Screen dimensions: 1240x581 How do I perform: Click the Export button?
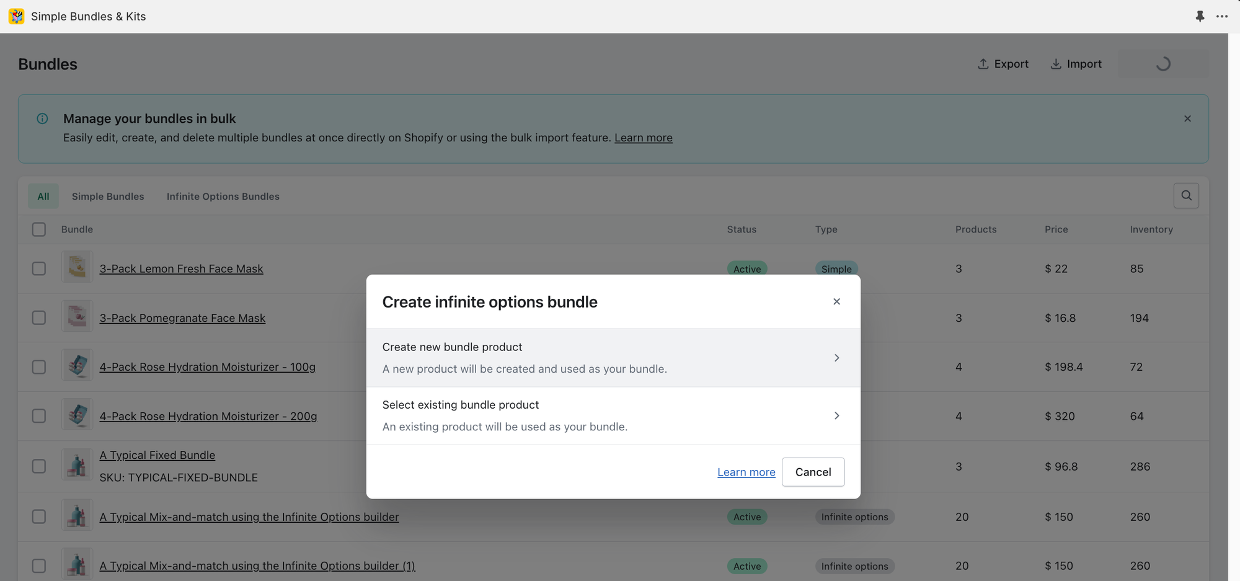pyautogui.click(x=1003, y=64)
